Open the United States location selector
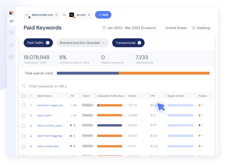Viewport: 227px width, 163px height. coord(176,28)
